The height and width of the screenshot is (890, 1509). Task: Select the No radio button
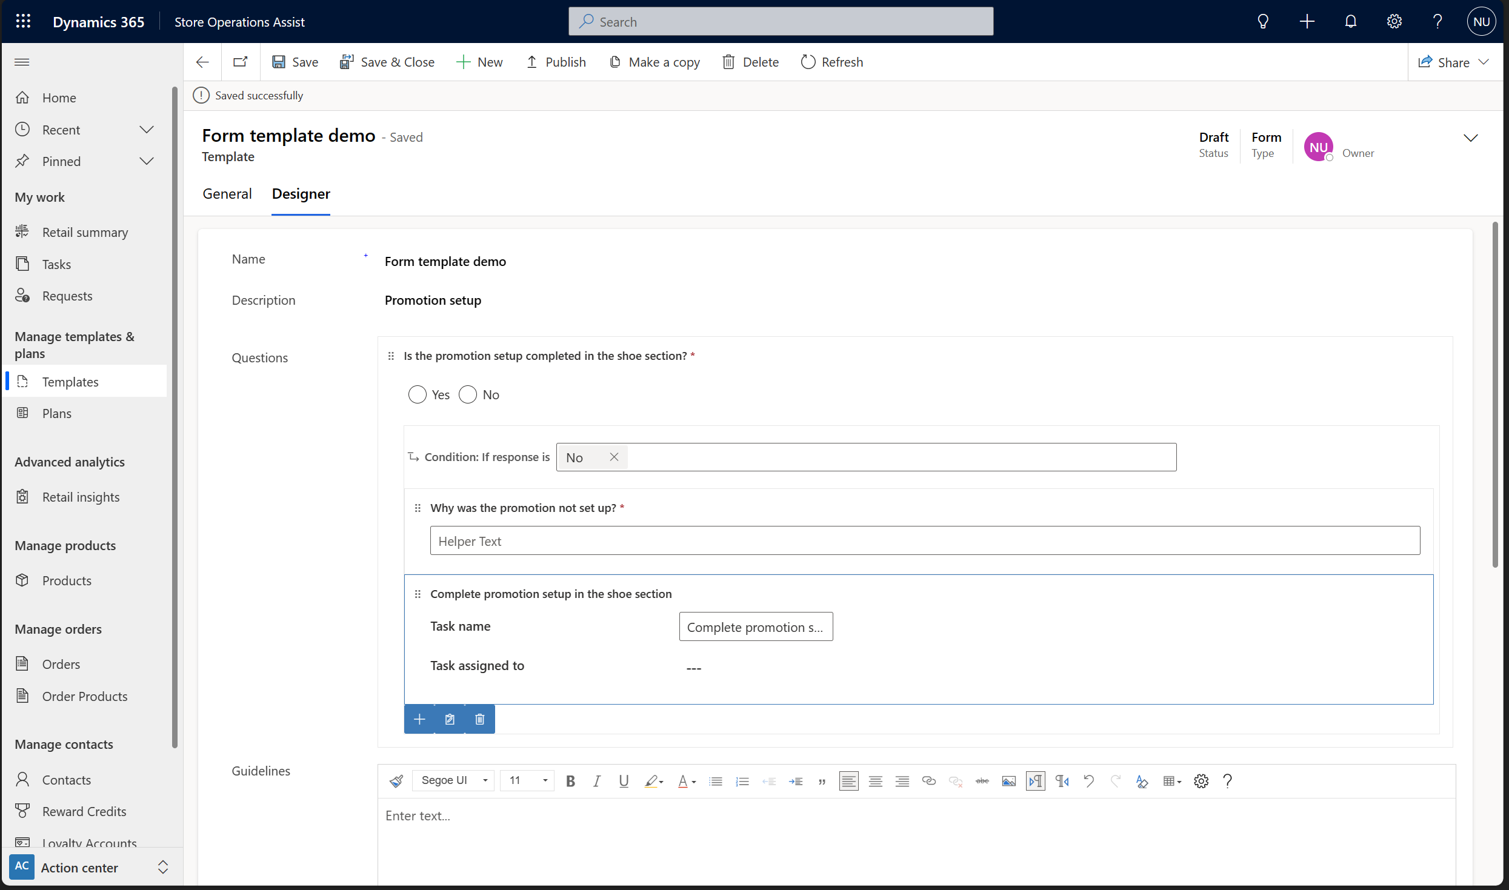click(466, 394)
